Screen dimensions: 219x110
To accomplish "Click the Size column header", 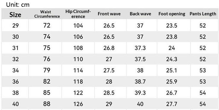I will tap(15, 15).
